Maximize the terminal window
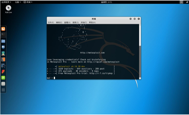 click(x=135, y=19)
